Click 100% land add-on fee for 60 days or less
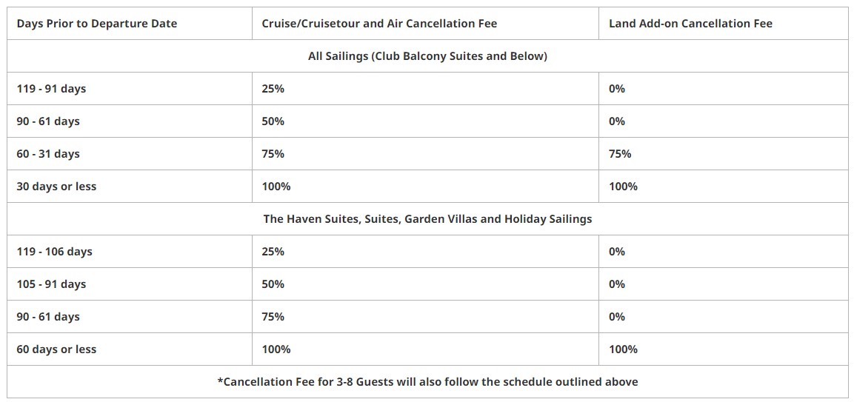 pos(623,349)
